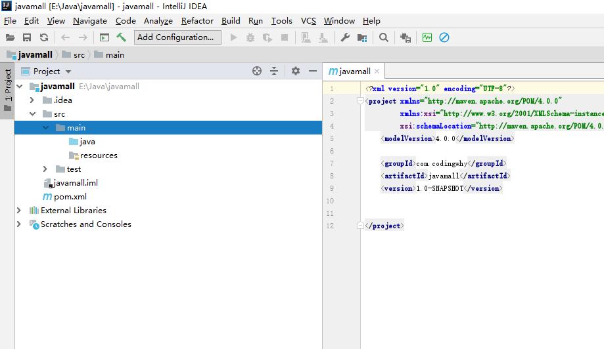Viewport: 604px width, 349px height.
Task: Open Project Structure from the toolbar
Action: pos(362,37)
